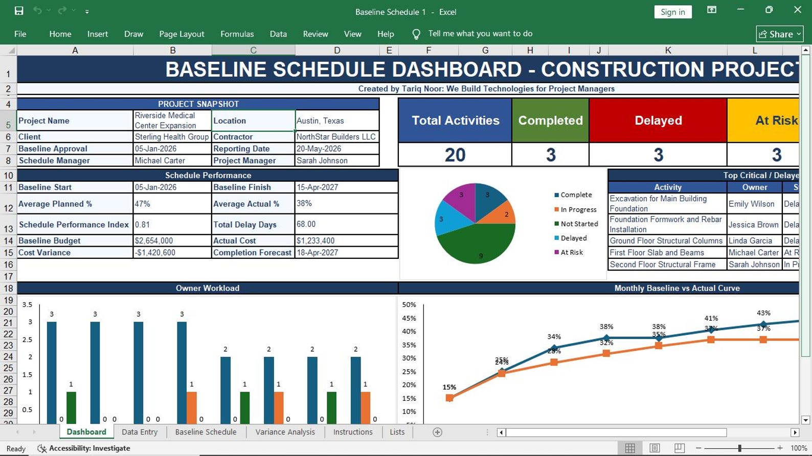The height and width of the screenshot is (456, 812).
Task: Click the New sheet plus icon
Action: coord(437,432)
